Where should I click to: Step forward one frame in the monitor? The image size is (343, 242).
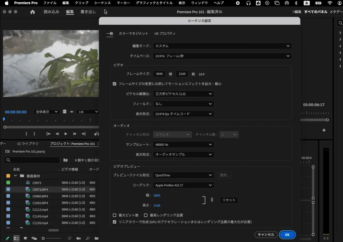74,134
